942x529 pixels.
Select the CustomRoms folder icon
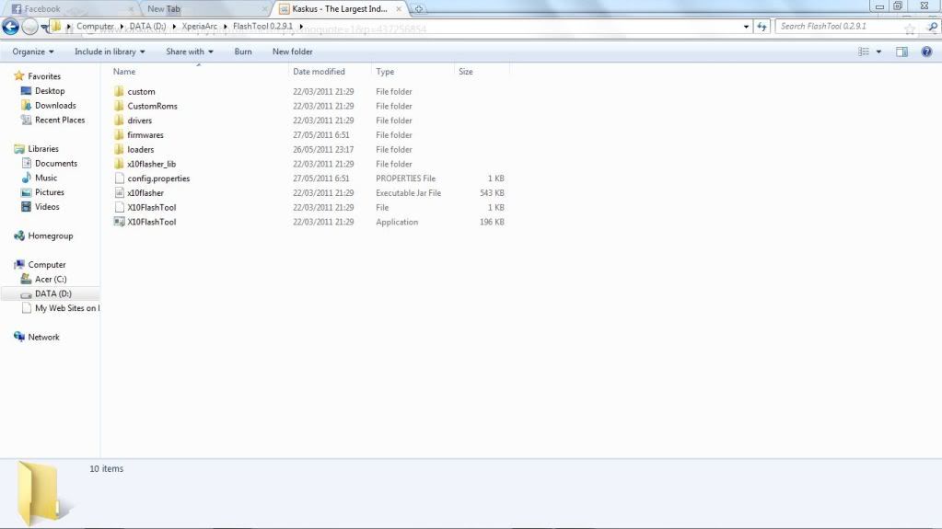(119, 106)
